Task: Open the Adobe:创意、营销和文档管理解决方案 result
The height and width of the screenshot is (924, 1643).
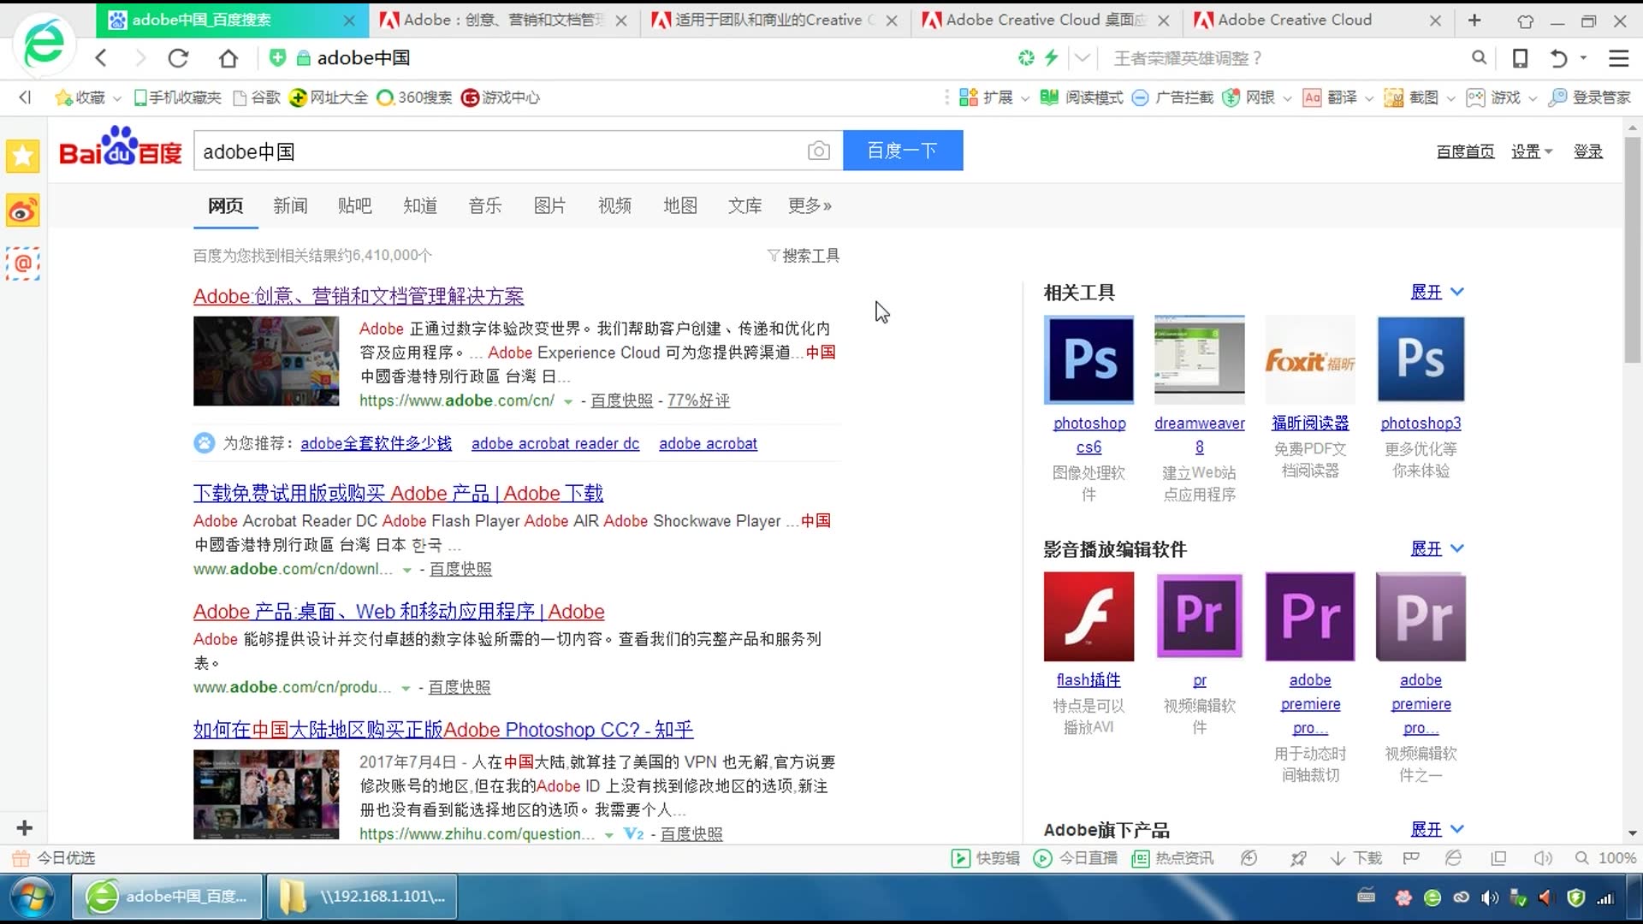Action: tap(359, 296)
